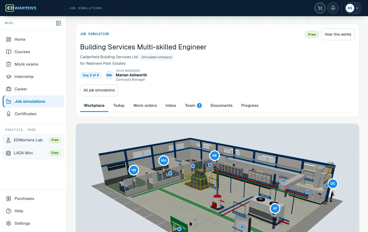This screenshot has height=232, width=368.
Task: Open notifications bell icon
Action: tap(333, 8)
